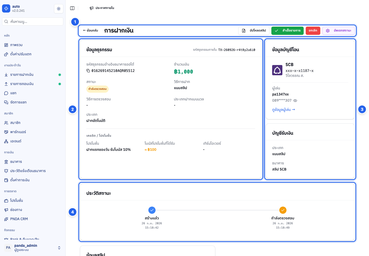This screenshot has height=256, width=369.
Task: Click the gear icon on update status
Action: 328,31
